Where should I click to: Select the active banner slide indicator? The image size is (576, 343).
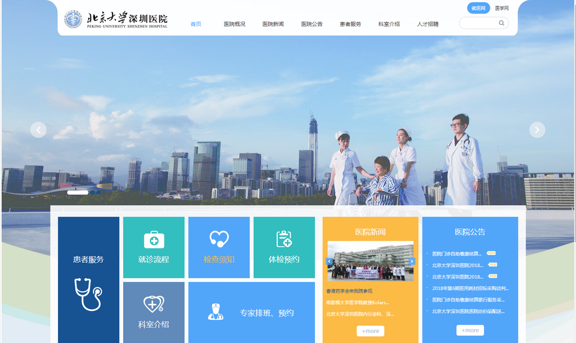click(78, 192)
